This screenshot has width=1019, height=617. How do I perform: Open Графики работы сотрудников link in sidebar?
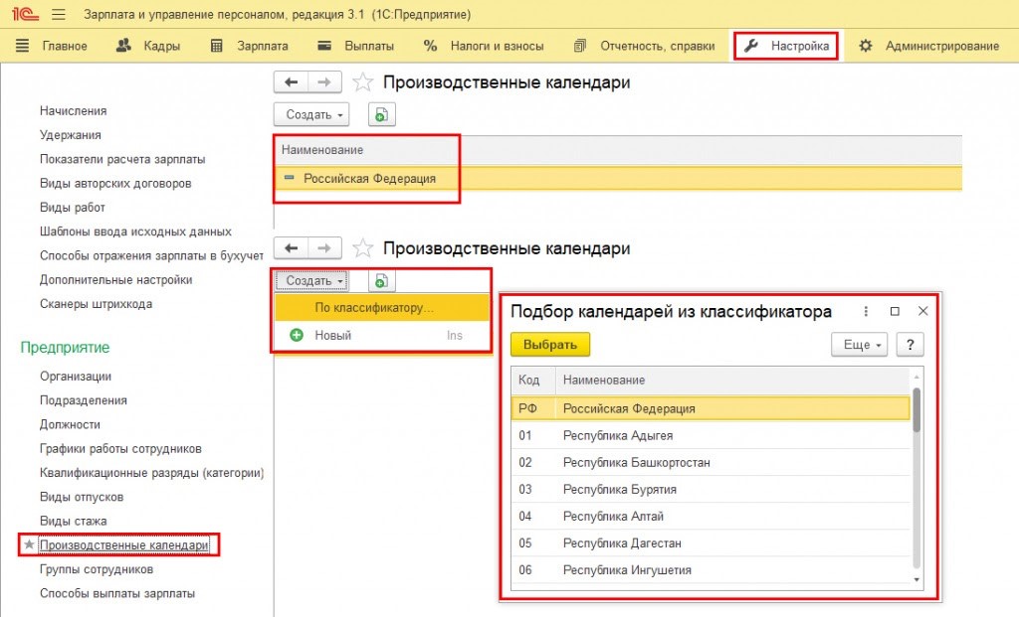click(x=120, y=448)
